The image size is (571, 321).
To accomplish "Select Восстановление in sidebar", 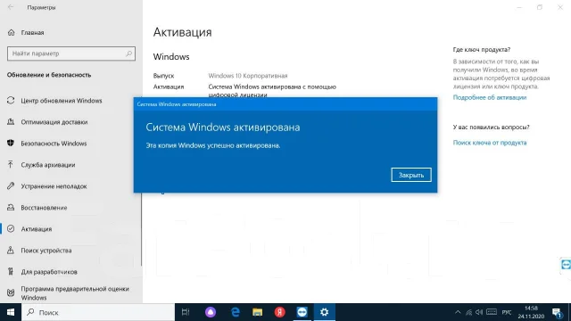I will click(x=44, y=208).
